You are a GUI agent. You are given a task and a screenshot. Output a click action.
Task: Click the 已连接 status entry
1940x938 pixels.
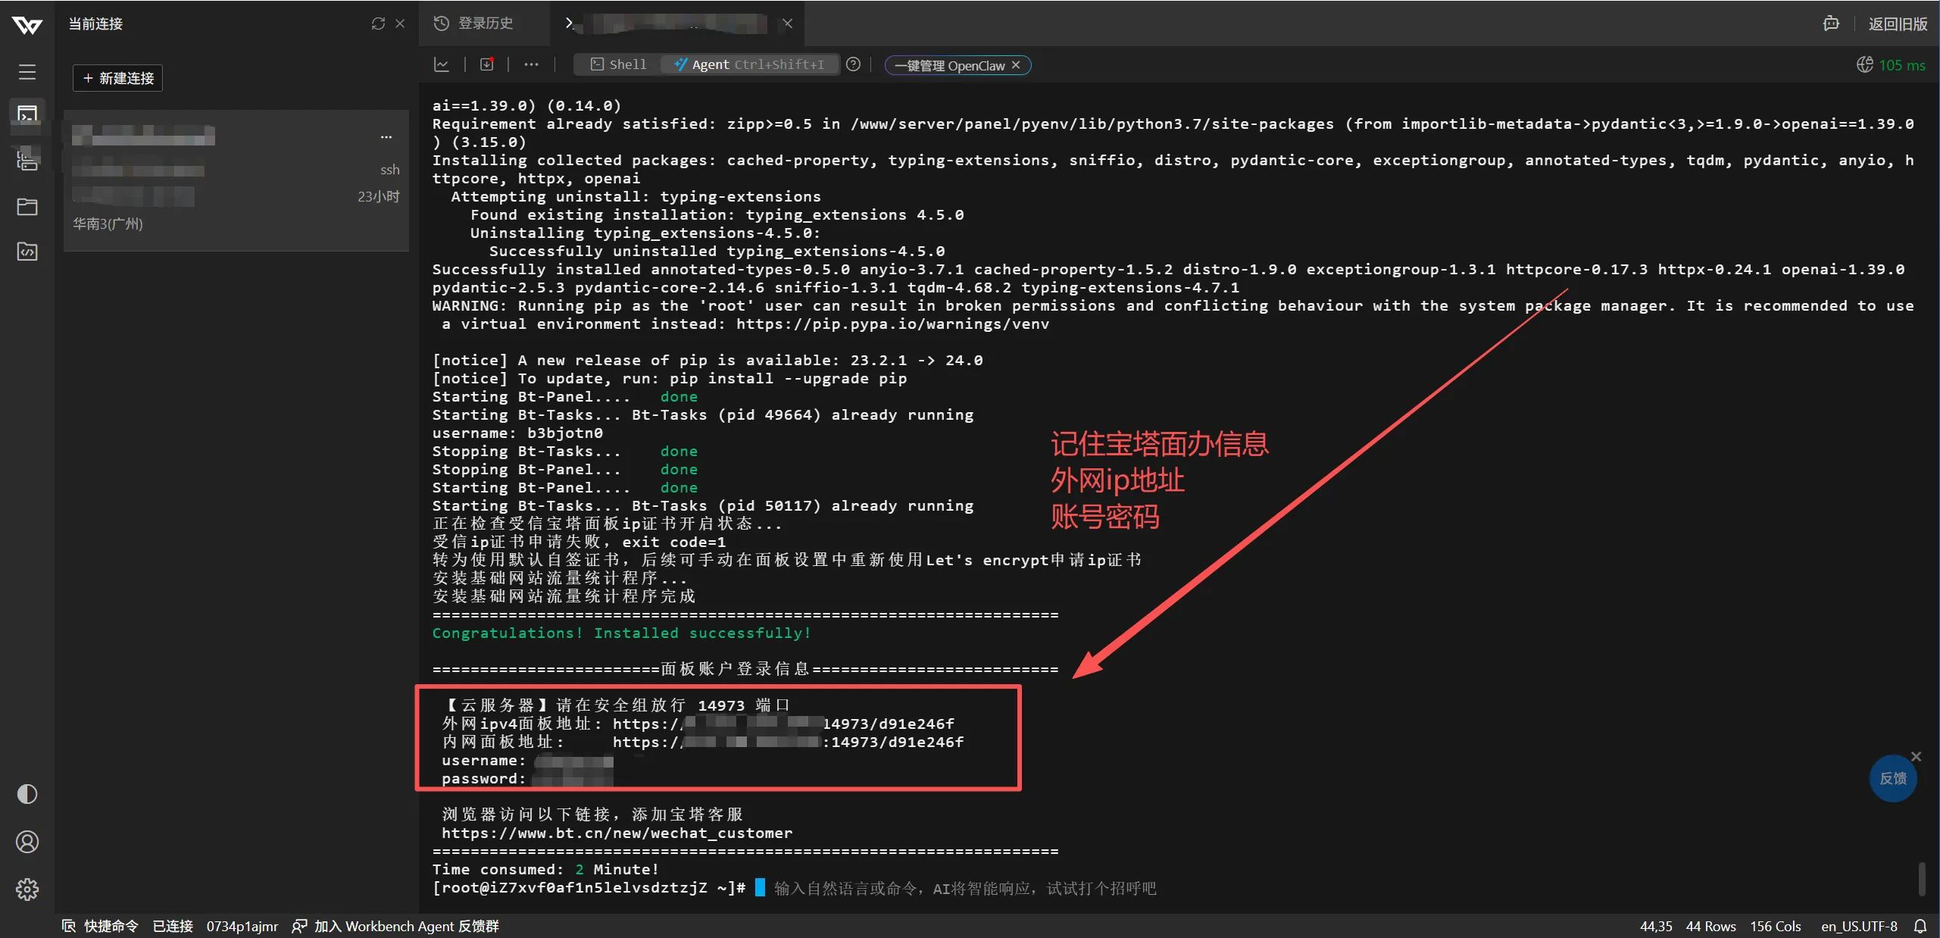(x=173, y=926)
